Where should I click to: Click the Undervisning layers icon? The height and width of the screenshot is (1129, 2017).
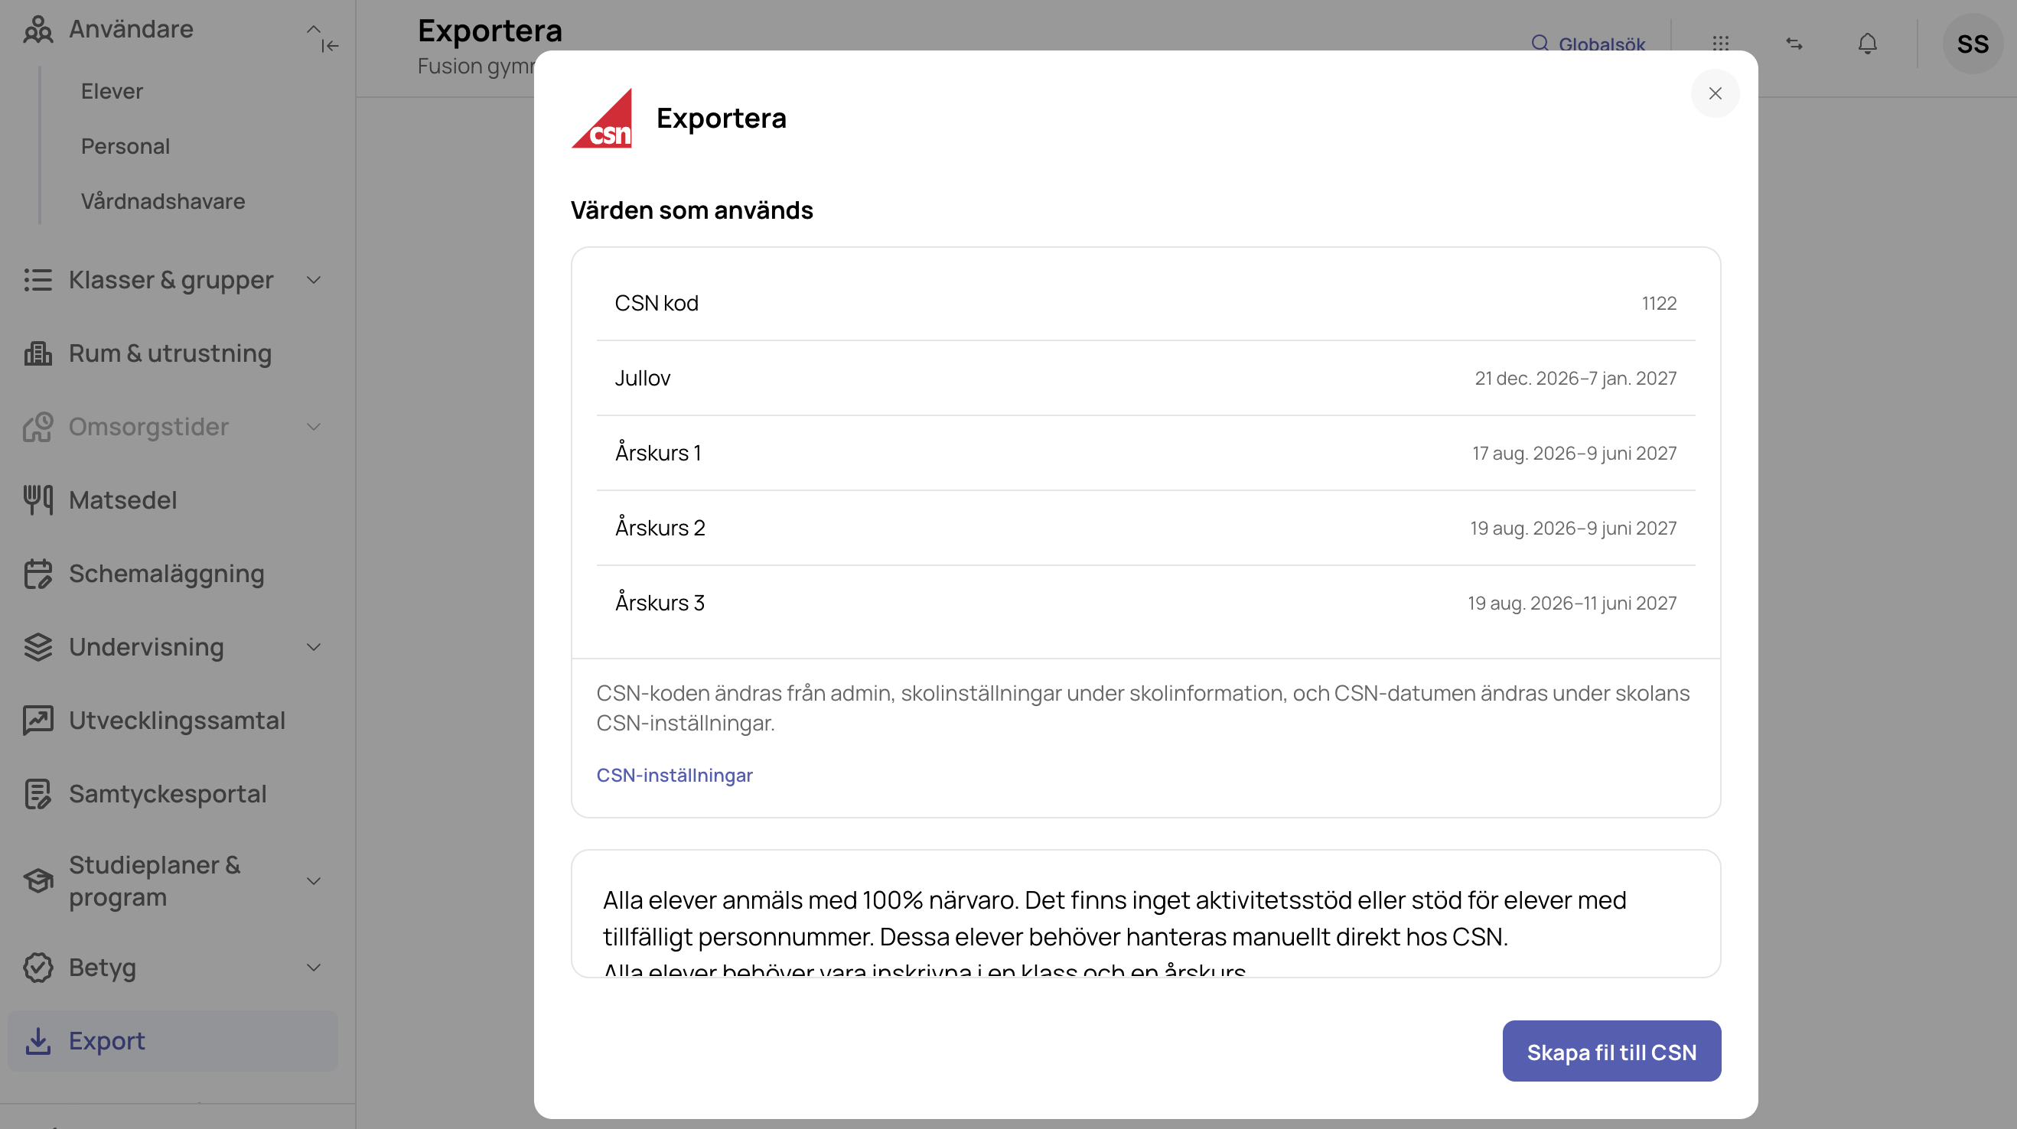pyautogui.click(x=37, y=647)
